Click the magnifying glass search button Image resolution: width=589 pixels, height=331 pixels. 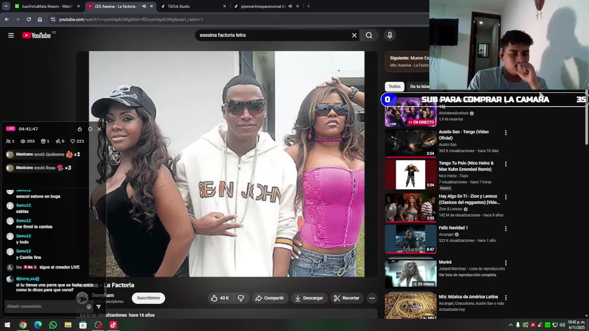(x=369, y=35)
